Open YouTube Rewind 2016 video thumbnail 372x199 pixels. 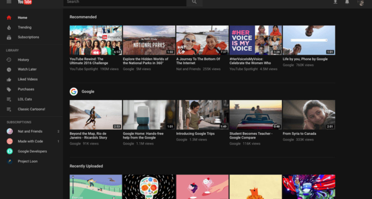[96, 40]
